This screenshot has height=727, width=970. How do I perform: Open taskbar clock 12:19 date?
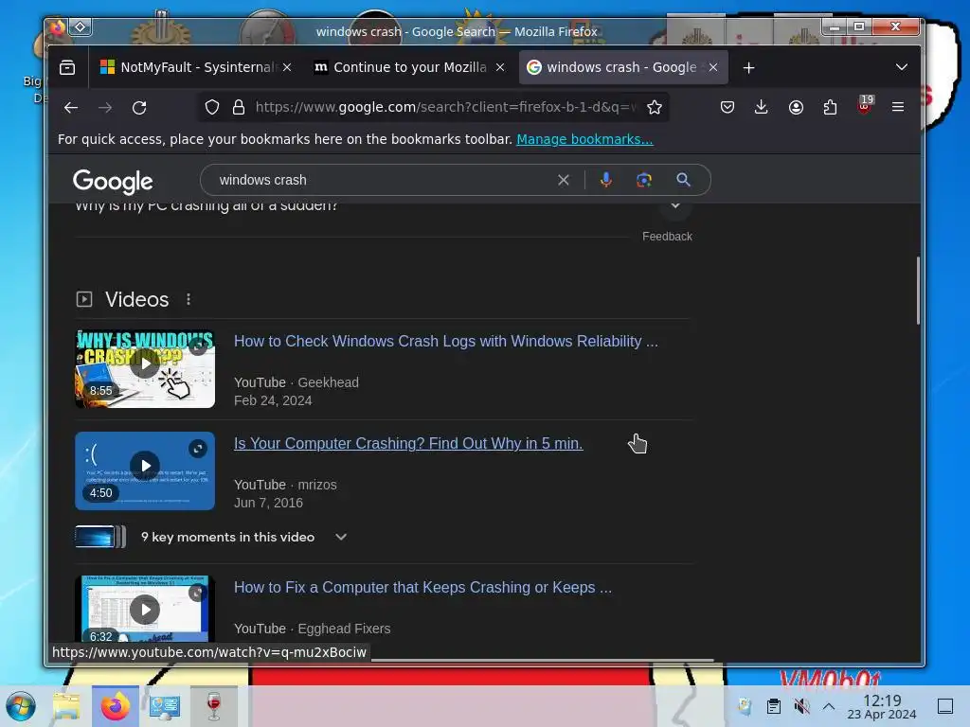[x=882, y=706]
